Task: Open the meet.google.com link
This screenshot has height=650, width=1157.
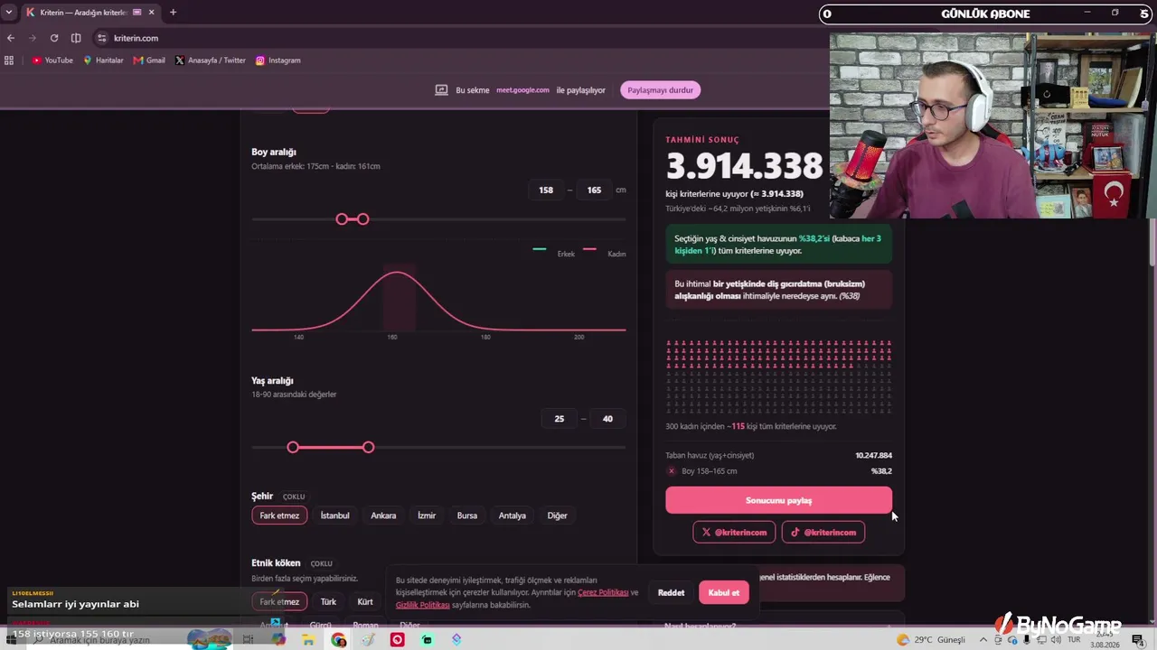Action: (x=522, y=90)
